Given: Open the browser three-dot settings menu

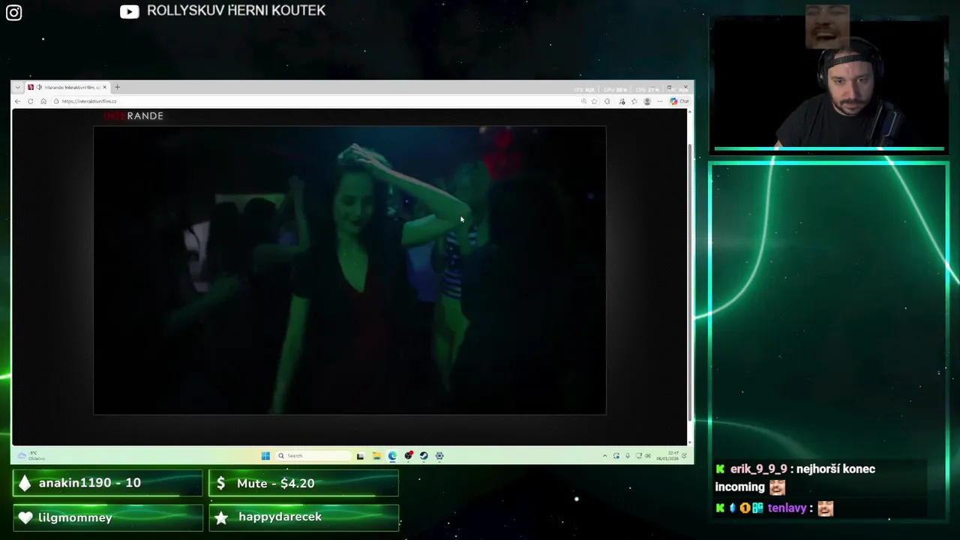Looking at the screenshot, I should (x=660, y=101).
